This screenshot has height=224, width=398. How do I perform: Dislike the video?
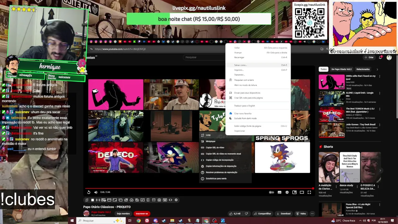pyautogui.click(x=246, y=214)
